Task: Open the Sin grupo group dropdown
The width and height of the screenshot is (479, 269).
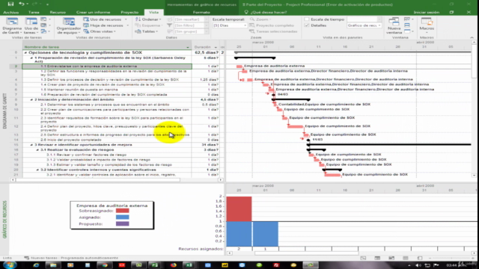Action: (x=207, y=31)
